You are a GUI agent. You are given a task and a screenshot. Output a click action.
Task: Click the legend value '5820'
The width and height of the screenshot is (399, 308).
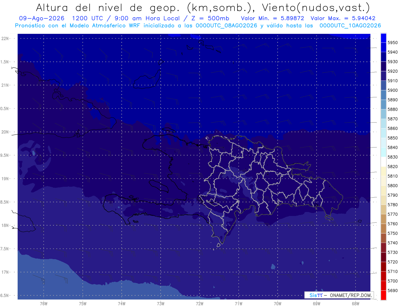[393, 166]
